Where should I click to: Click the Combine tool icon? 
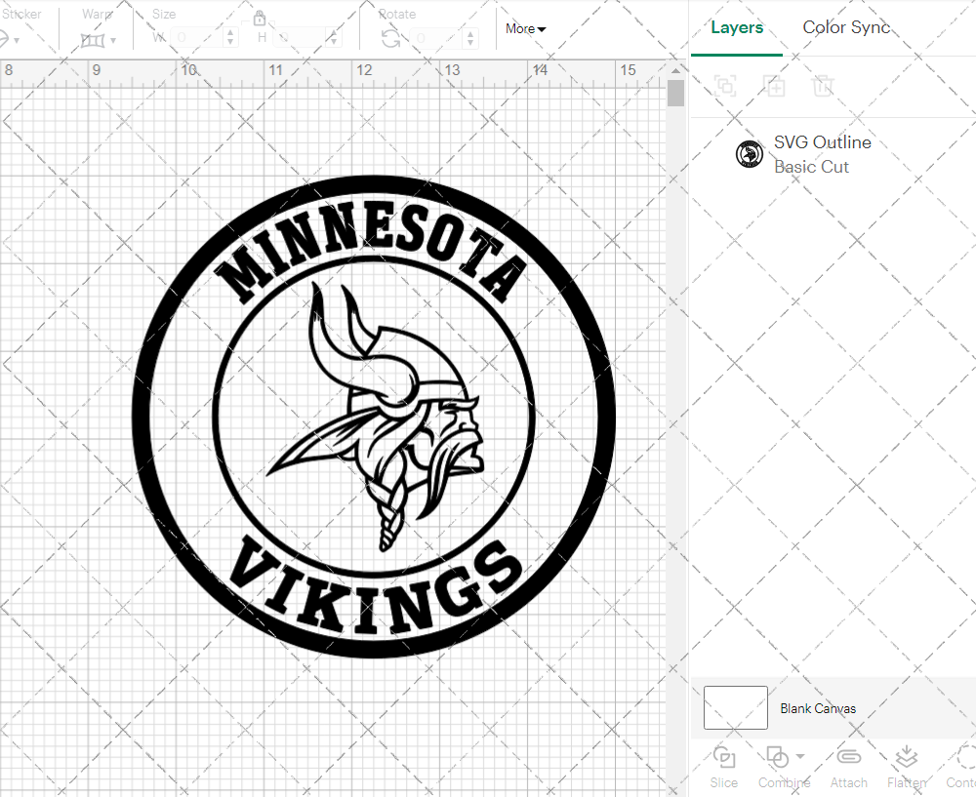pyautogui.click(x=779, y=759)
